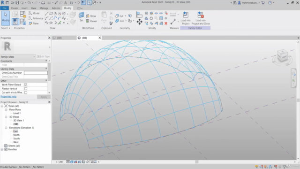Click the Join geometry tool
300x169 pixels.
(x=120, y=21)
